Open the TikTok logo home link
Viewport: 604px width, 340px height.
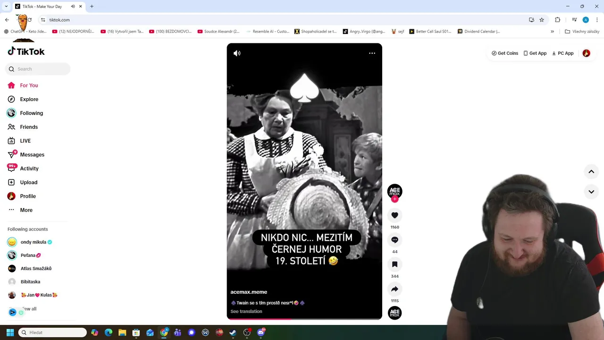(x=26, y=51)
